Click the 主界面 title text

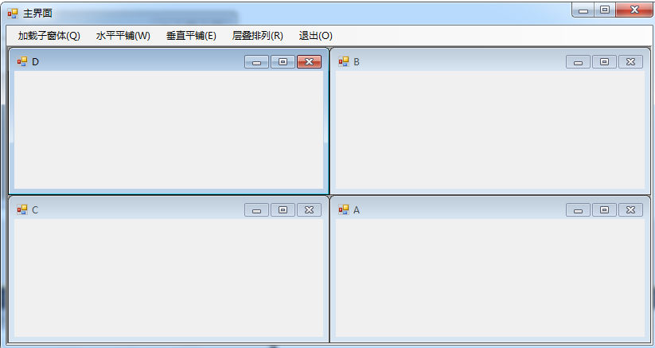click(37, 14)
